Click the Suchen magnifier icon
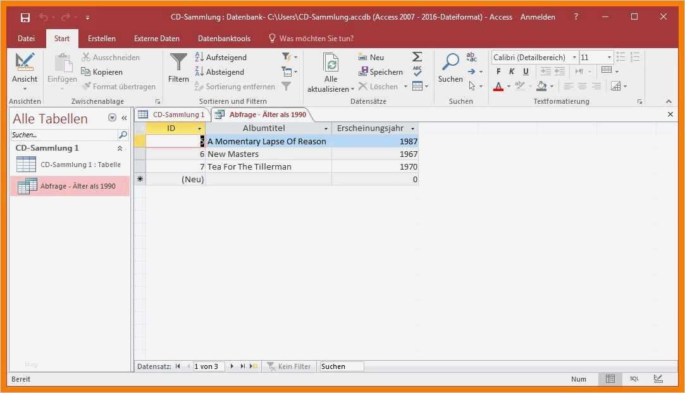This screenshot has width=685, height=393. pyautogui.click(x=450, y=61)
